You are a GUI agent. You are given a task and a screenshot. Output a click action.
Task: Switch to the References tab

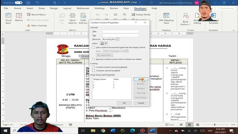tap(83, 8)
